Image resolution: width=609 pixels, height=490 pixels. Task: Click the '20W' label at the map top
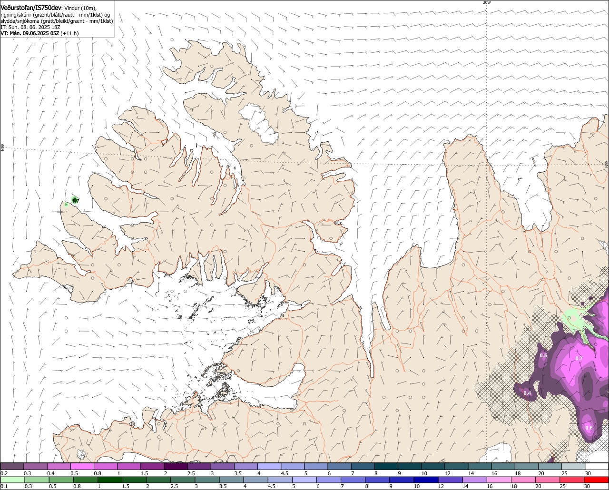486,2
